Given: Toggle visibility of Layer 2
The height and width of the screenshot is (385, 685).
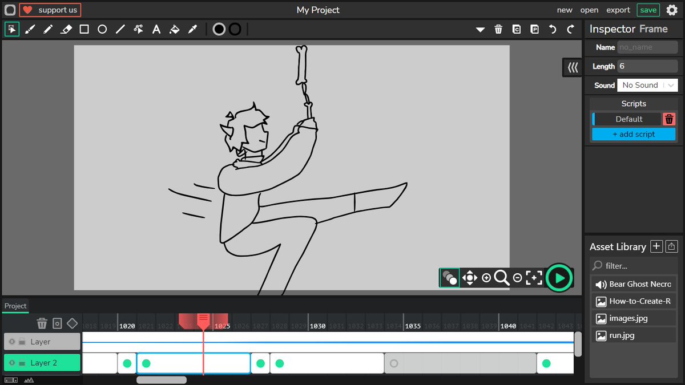Looking at the screenshot, I should (12, 363).
